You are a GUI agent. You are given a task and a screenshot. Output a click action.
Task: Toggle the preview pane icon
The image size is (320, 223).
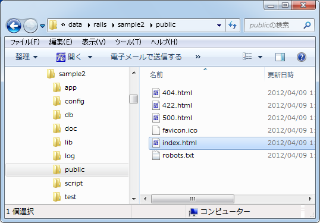click(x=280, y=57)
